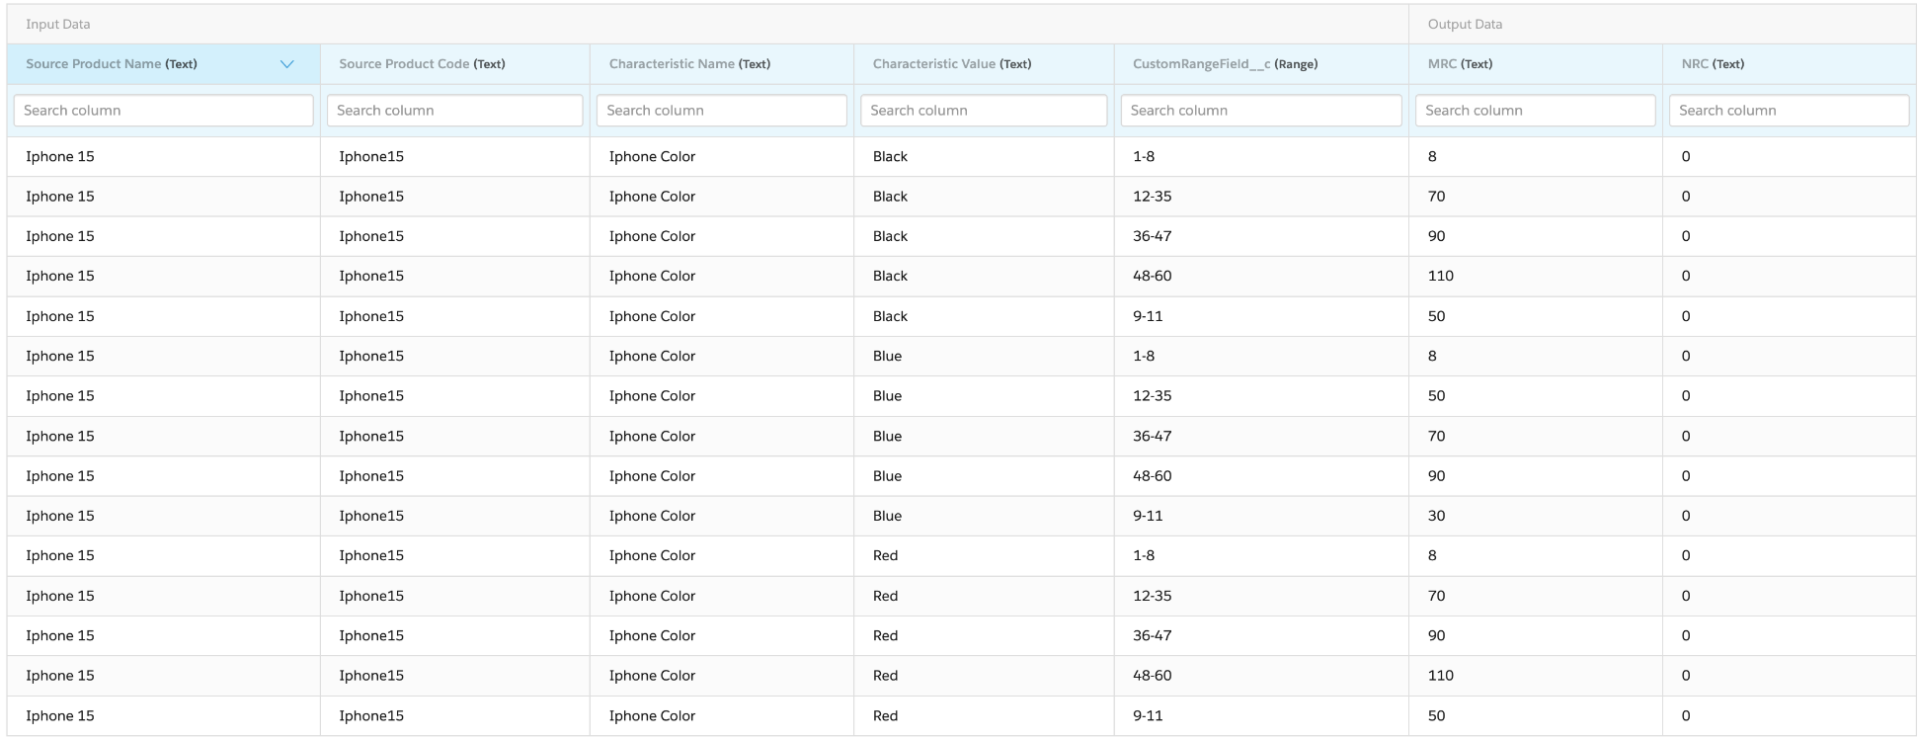Select the 1-8 range cell in the first Black row

pyautogui.click(x=1261, y=156)
